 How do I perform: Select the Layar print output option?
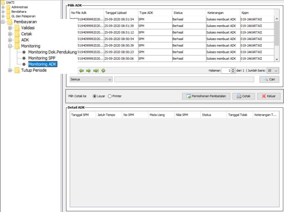95,96
